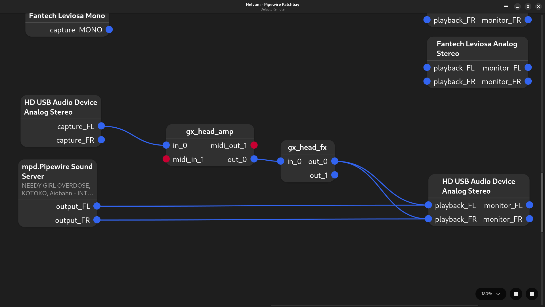Select the hamburger menu icon
The height and width of the screenshot is (307, 545).
click(x=506, y=6)
